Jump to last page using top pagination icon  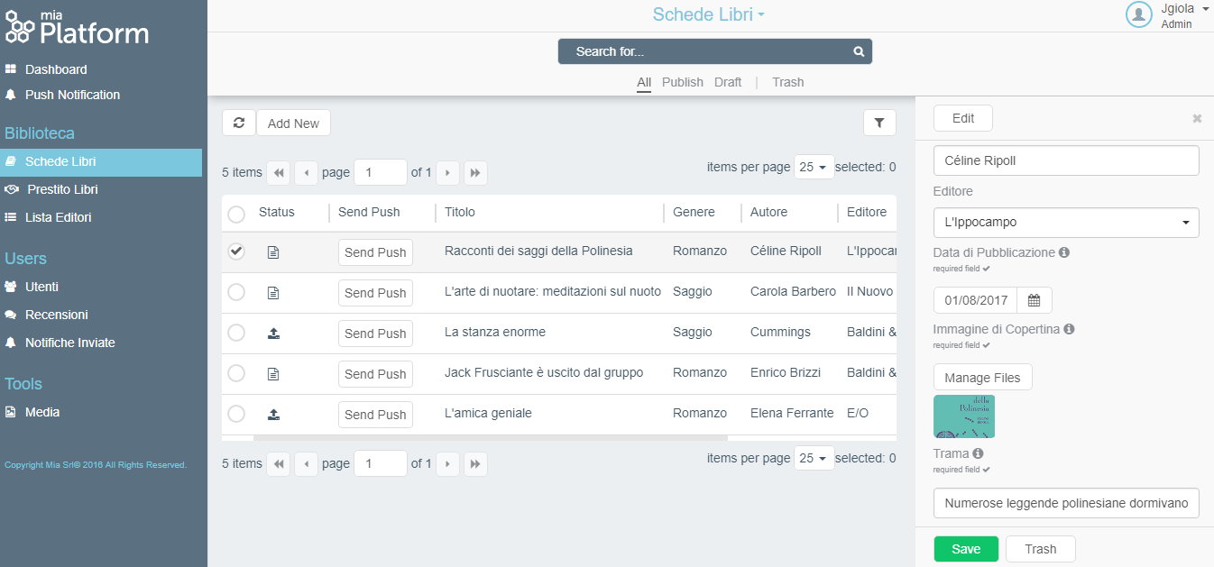click(x=475, y=172)
